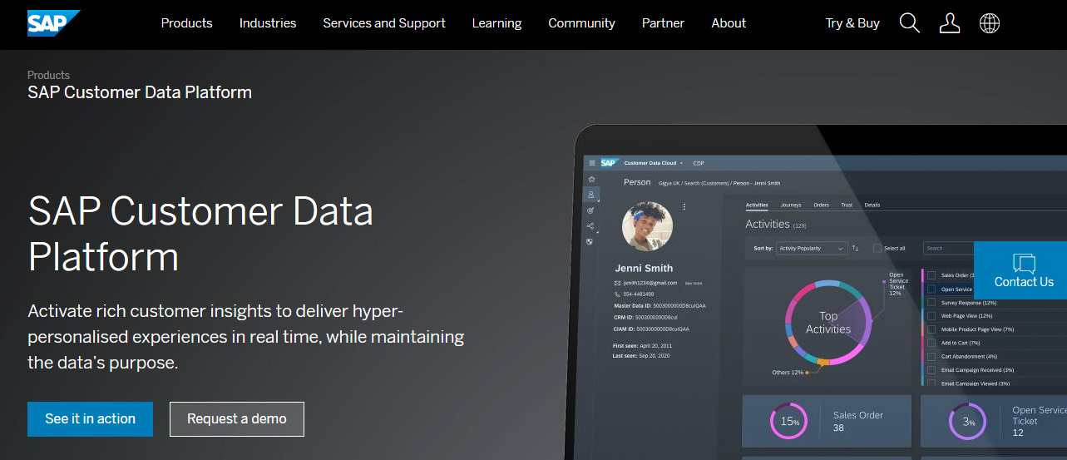Viewport: 1067px width, 460px height.
Task: Click the 15% Sales Order progress ring
Action: click(x=788, y=421)
